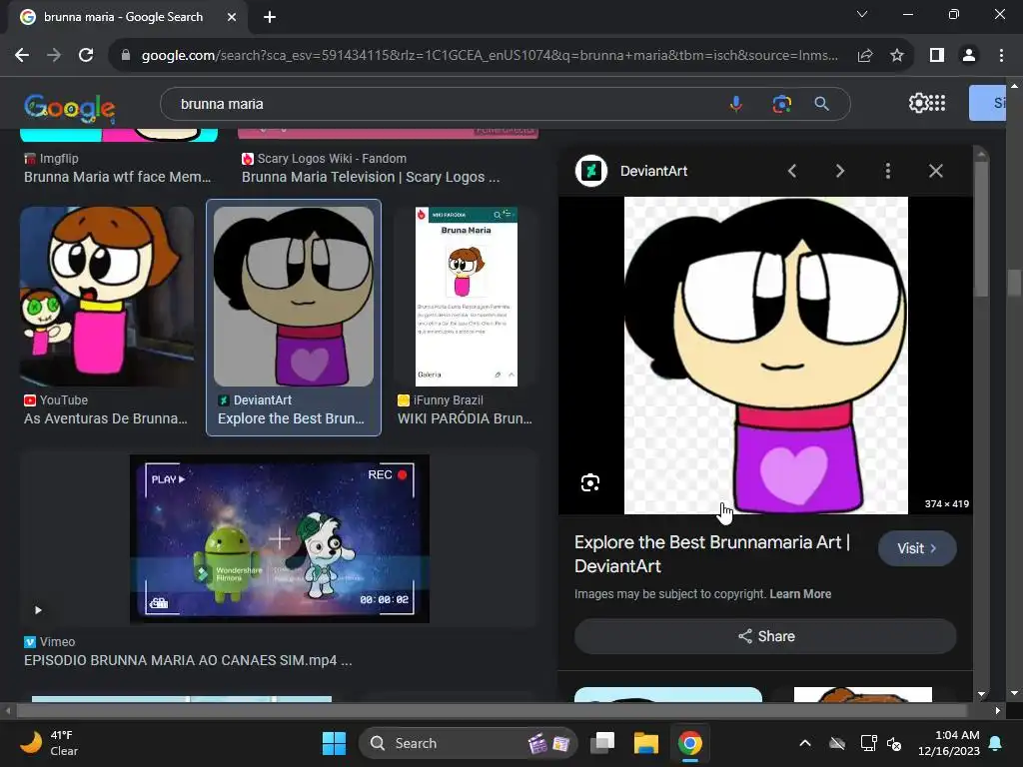Open 'Explore the Best Brunnamaria Art' title link

point(711,554)
